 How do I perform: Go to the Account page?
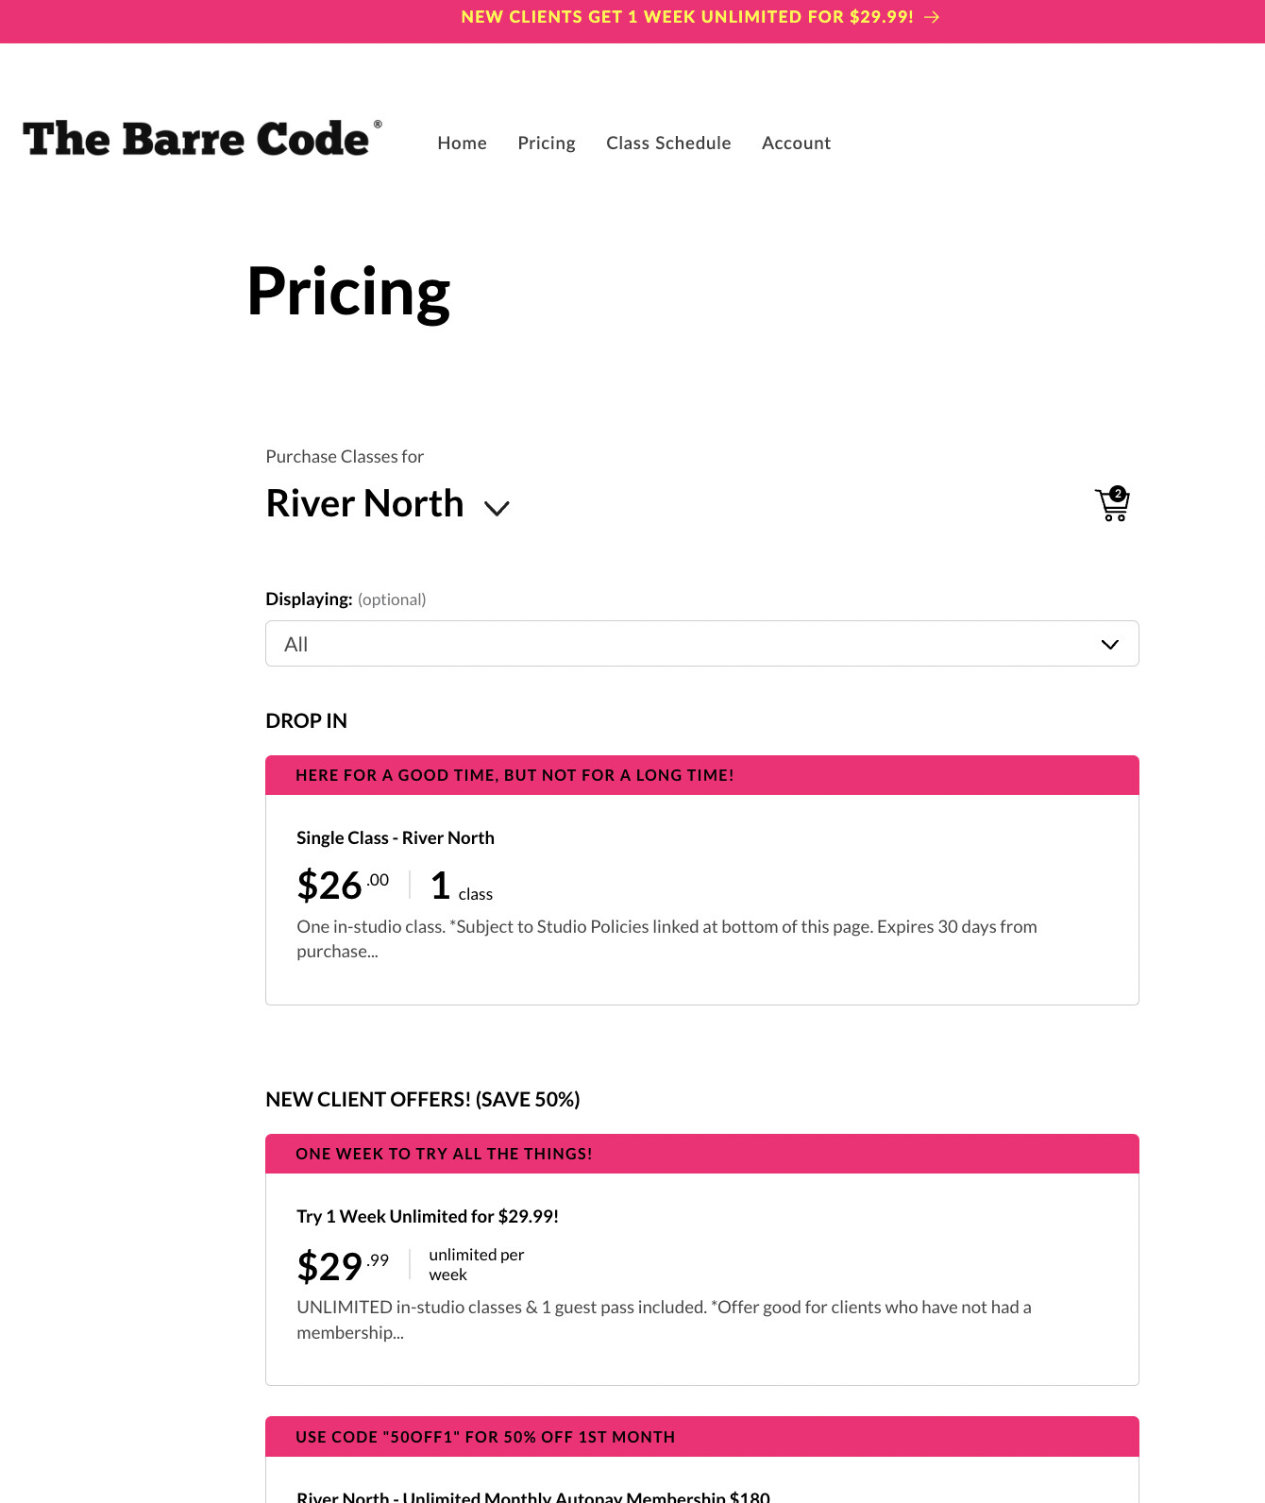(x=796, y=143)
